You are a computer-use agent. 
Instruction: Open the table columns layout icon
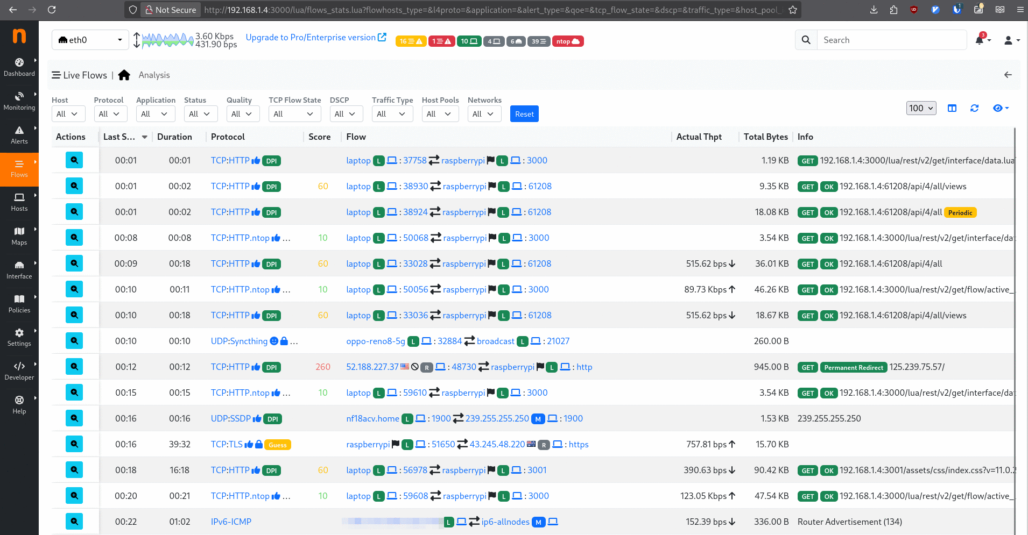pyautogui.click(x=952, y=108)
